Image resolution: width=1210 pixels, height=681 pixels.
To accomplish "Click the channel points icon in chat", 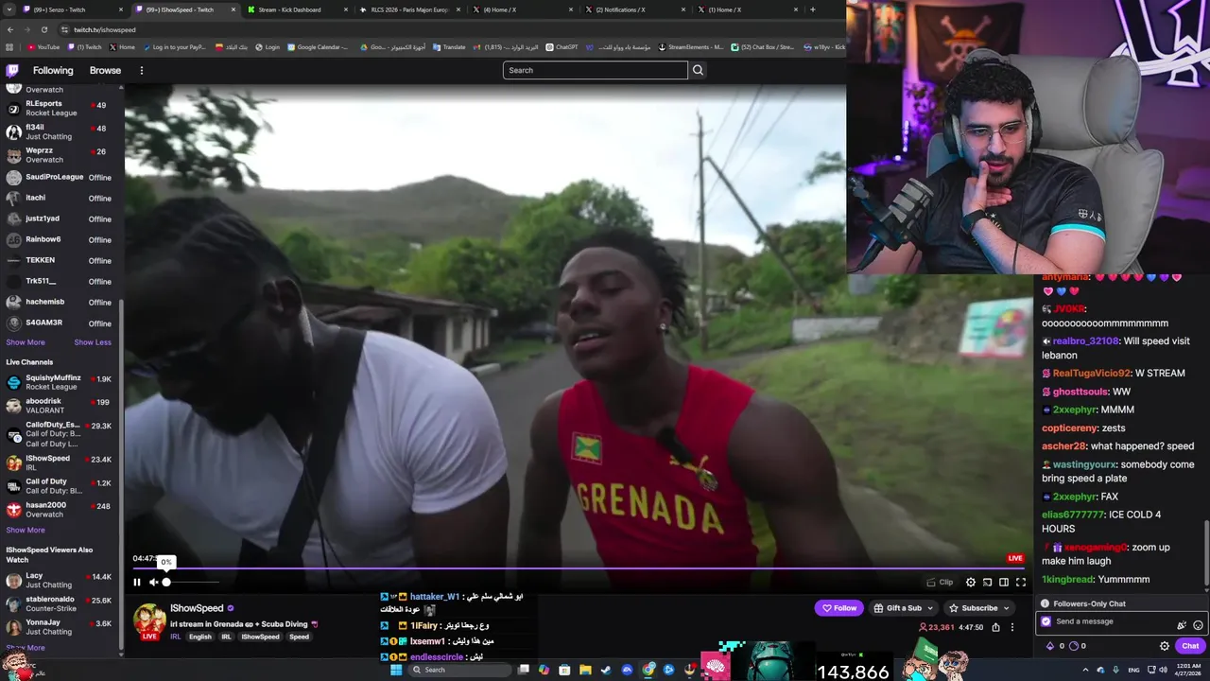I will [x=1074, y=646].
